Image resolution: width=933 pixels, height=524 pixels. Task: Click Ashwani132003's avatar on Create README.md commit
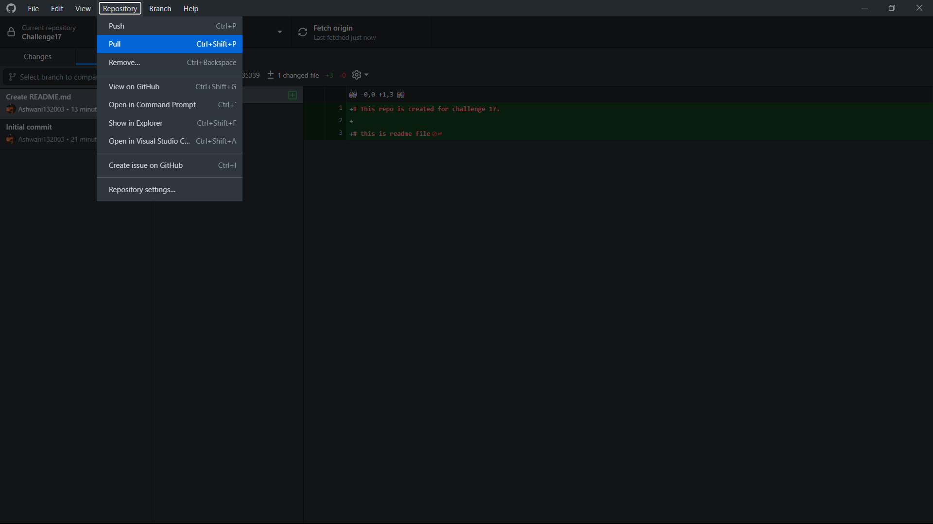10,109
